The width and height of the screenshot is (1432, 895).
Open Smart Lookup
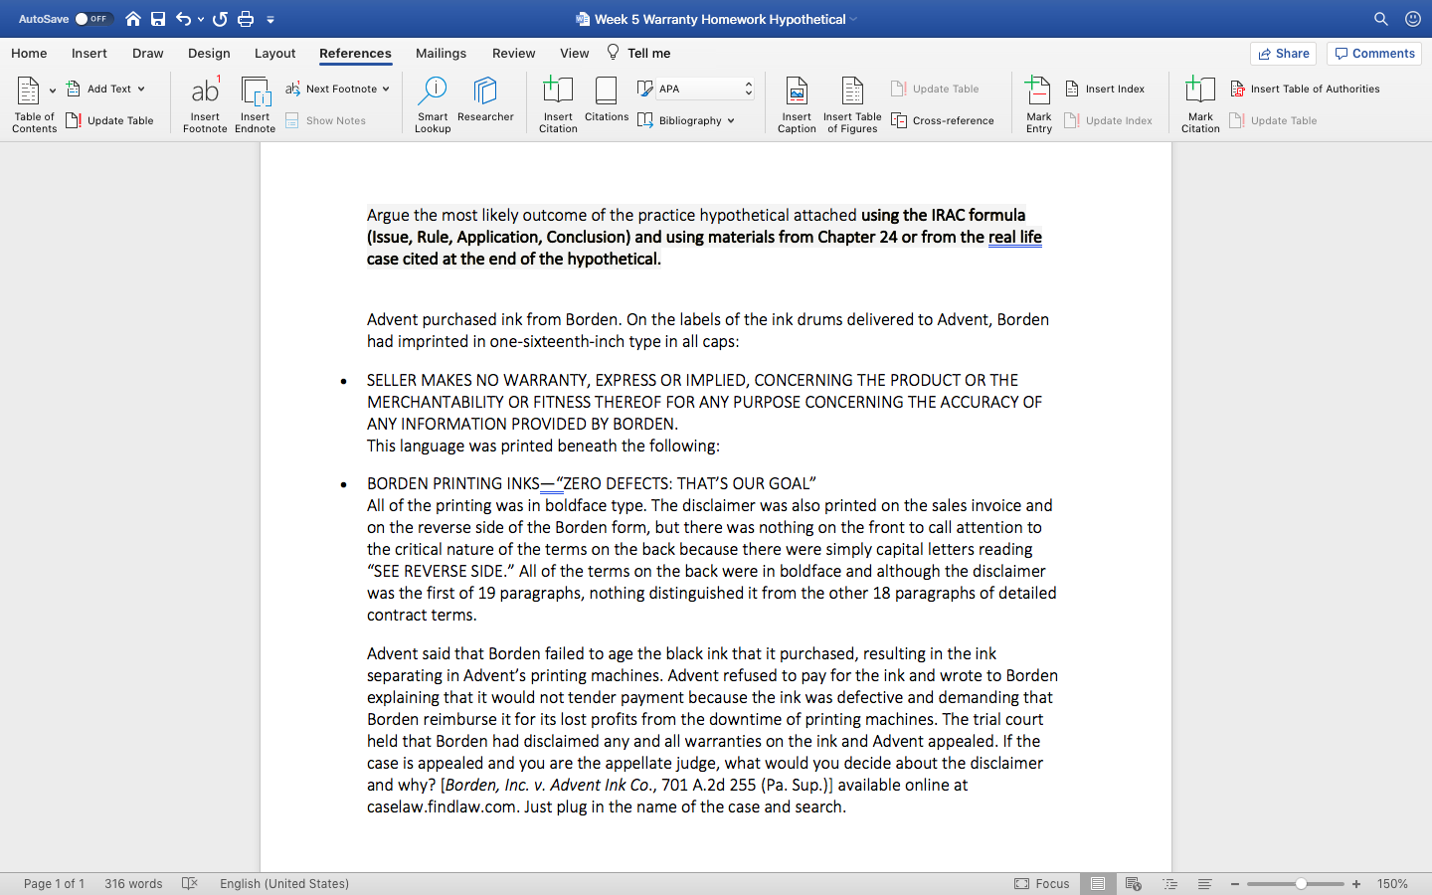pos(432,103)
